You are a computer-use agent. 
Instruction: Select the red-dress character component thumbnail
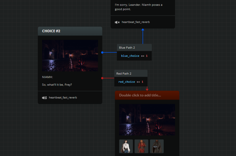pos(141,146)
